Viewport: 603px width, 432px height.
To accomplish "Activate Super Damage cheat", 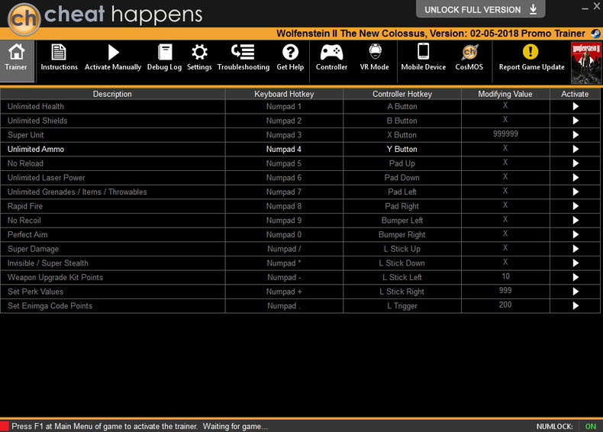I will click(576, 249).
